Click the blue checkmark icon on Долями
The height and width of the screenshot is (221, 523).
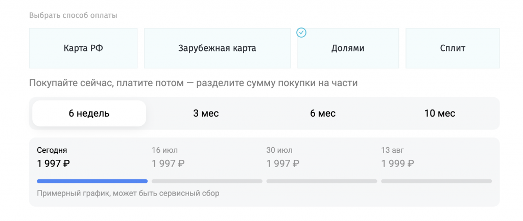[301, 33]
